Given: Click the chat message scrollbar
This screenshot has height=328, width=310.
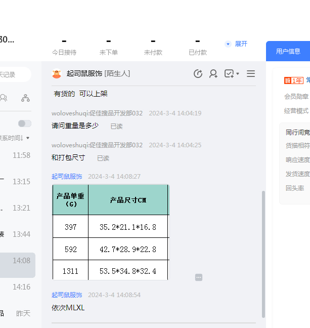Looking at the screenshot, I should tap(263, 253).
